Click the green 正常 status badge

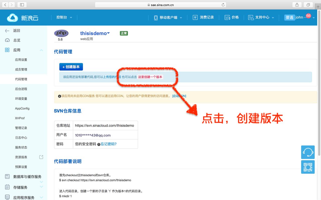124,33
